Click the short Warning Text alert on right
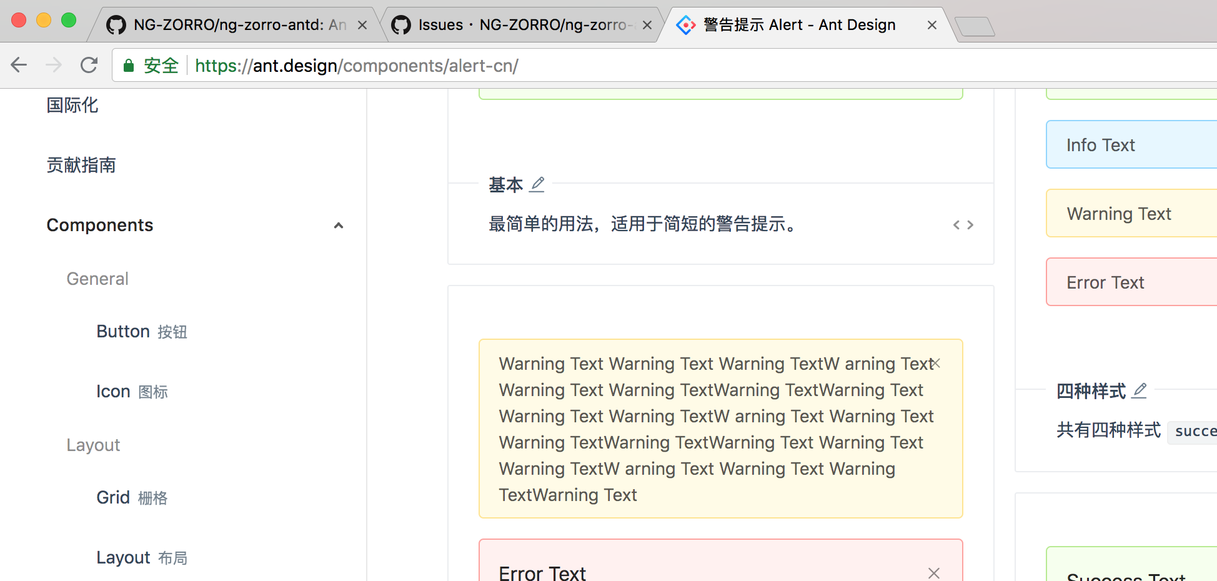 click(x=1131, y=213)
